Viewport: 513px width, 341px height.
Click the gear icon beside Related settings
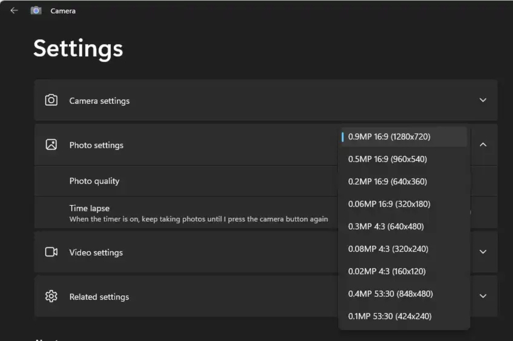pyautogui.click(x=51, y=296)
